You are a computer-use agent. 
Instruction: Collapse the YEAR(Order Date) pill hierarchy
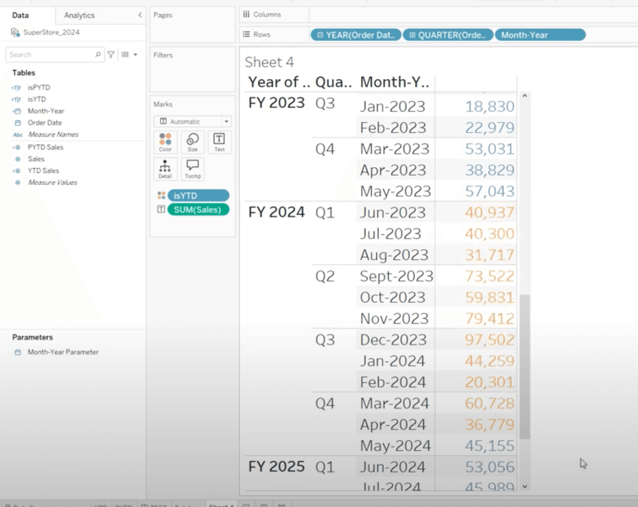click(320, 35)
